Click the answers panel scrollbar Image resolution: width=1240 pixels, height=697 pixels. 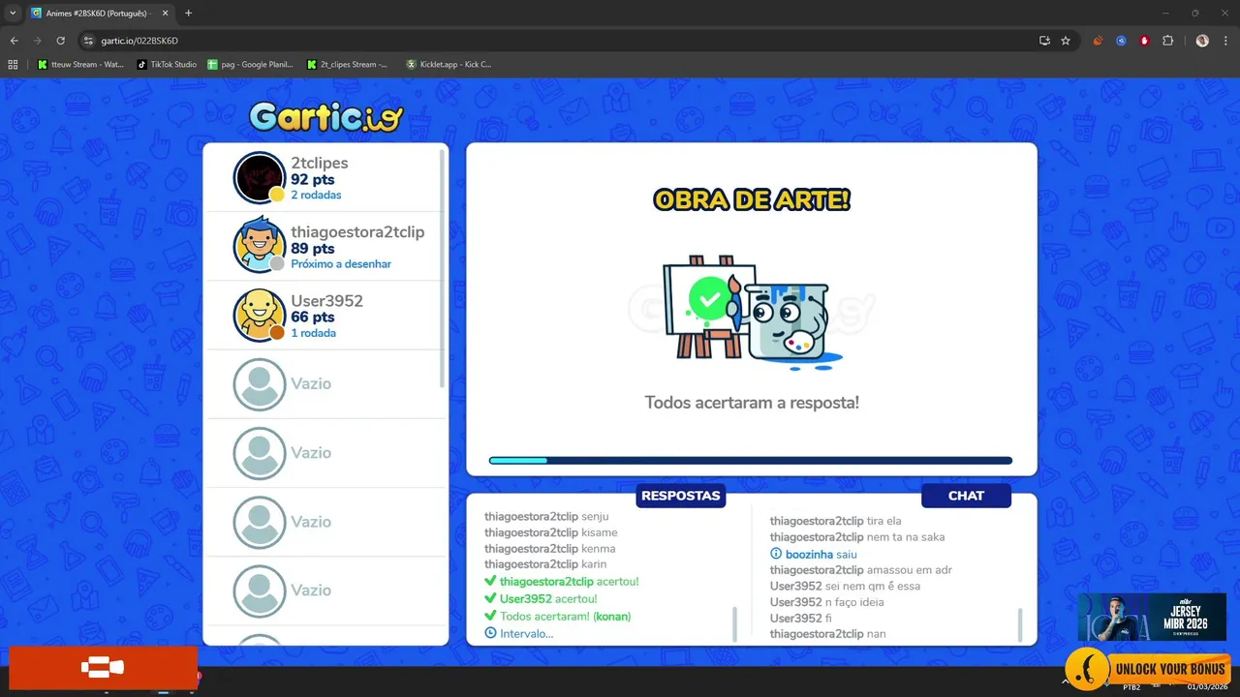click(734, 624)
